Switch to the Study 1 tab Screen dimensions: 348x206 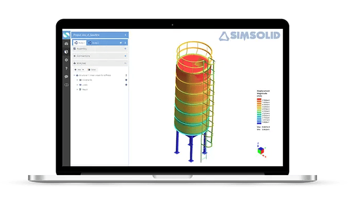coord(79,43)
